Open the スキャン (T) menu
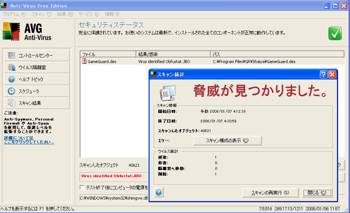The width and height of the screenshot is (350, 213). 42,14
